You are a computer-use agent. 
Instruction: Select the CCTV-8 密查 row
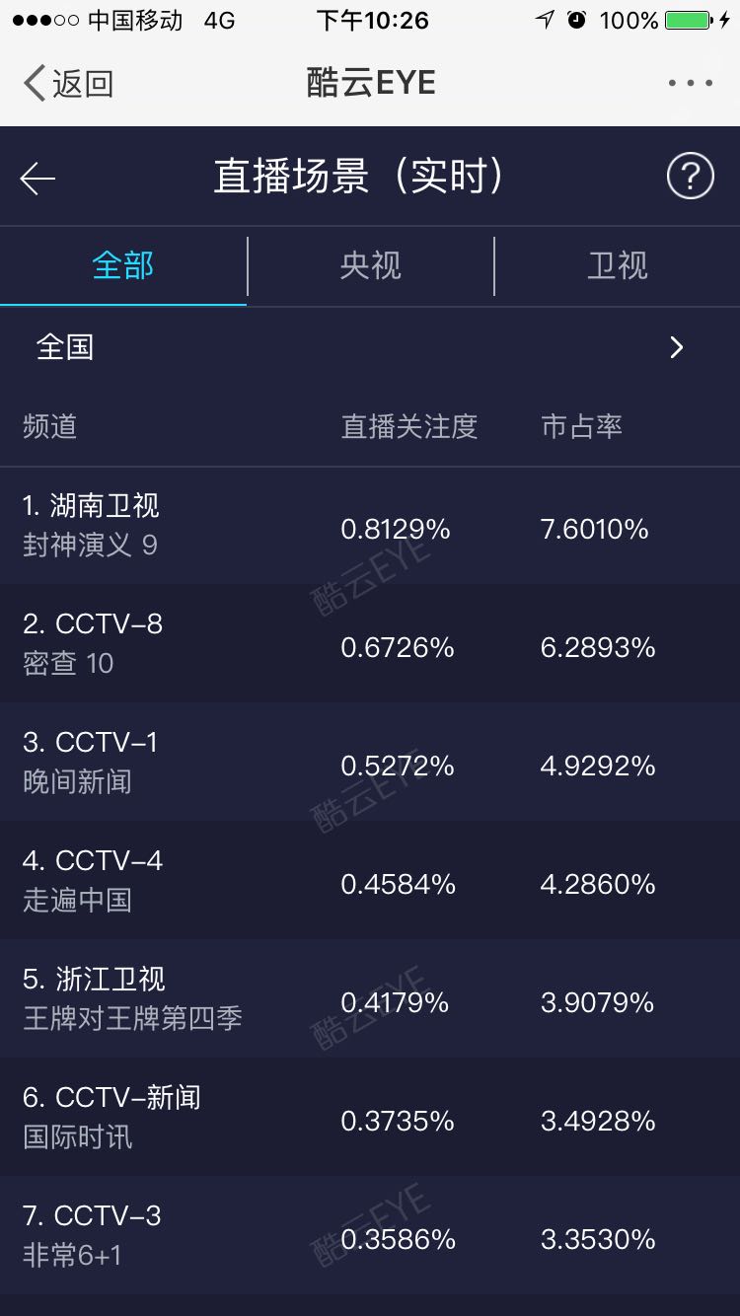tap(370, 644)
